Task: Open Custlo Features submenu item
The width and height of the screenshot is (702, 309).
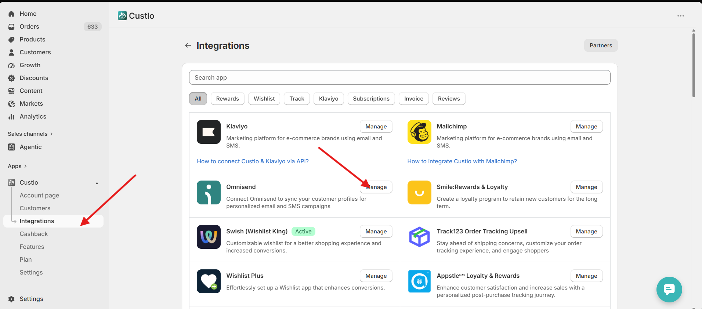Action: 32,247
